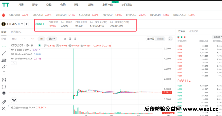Open the 0.001 price precision dropdown
Screen dimensions: 222x116
[217, 37]
